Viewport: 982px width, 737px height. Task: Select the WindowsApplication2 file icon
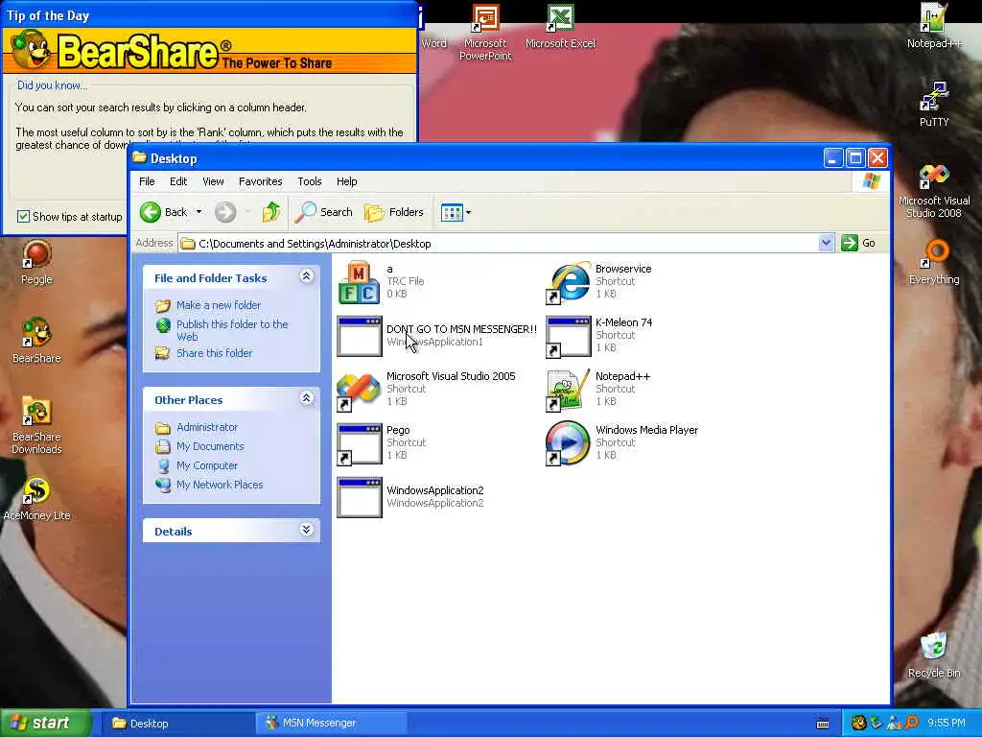[x=360, y=498]
